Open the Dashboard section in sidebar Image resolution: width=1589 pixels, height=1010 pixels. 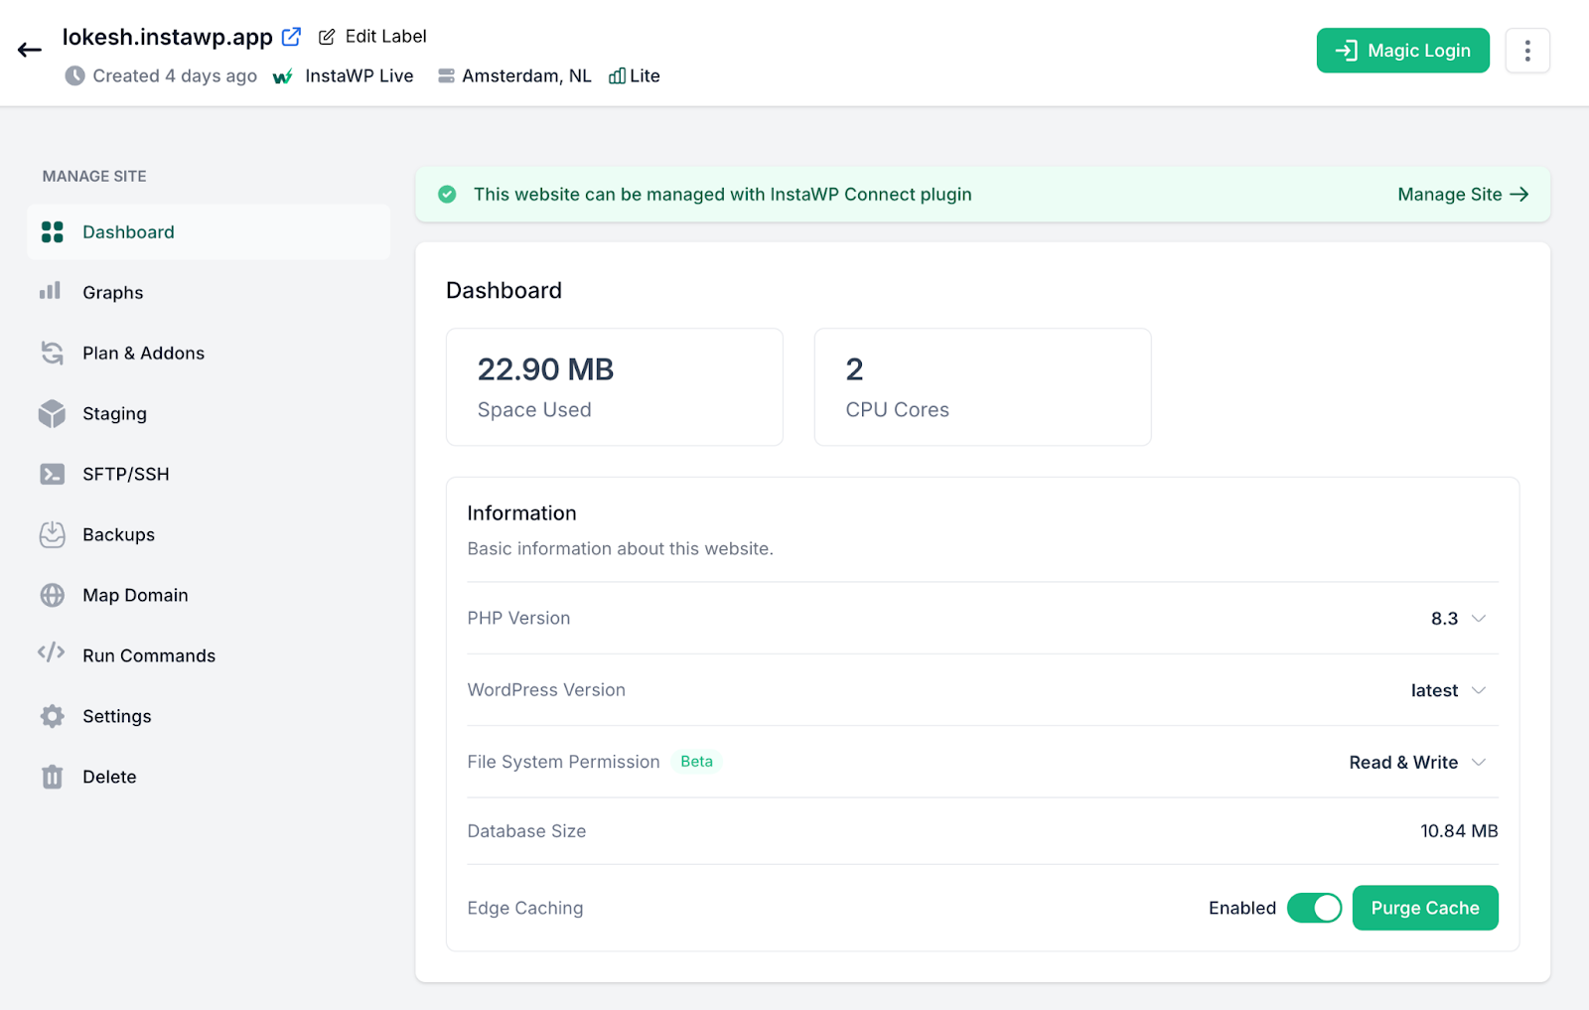209,232
